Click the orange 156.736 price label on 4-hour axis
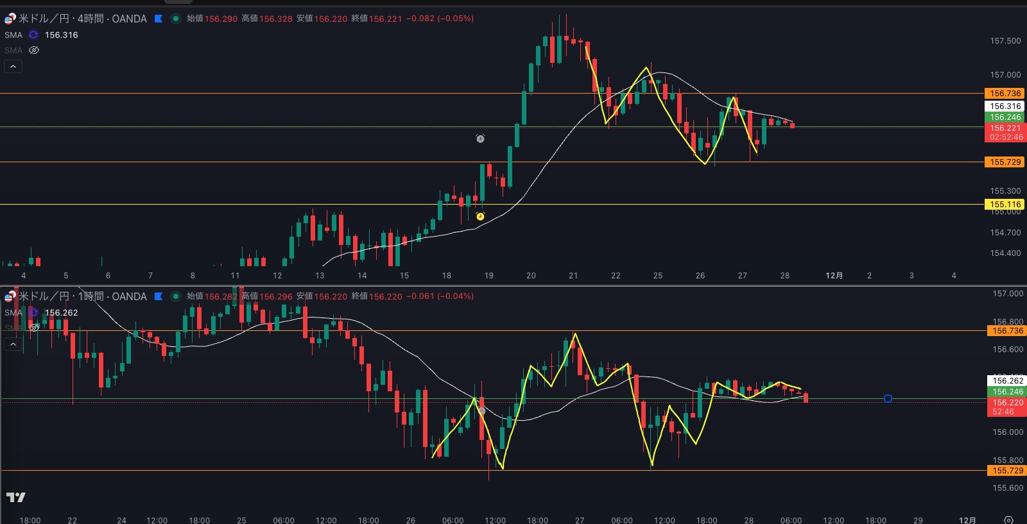This screenshot has width=1027, height=524. (1005, 94)
